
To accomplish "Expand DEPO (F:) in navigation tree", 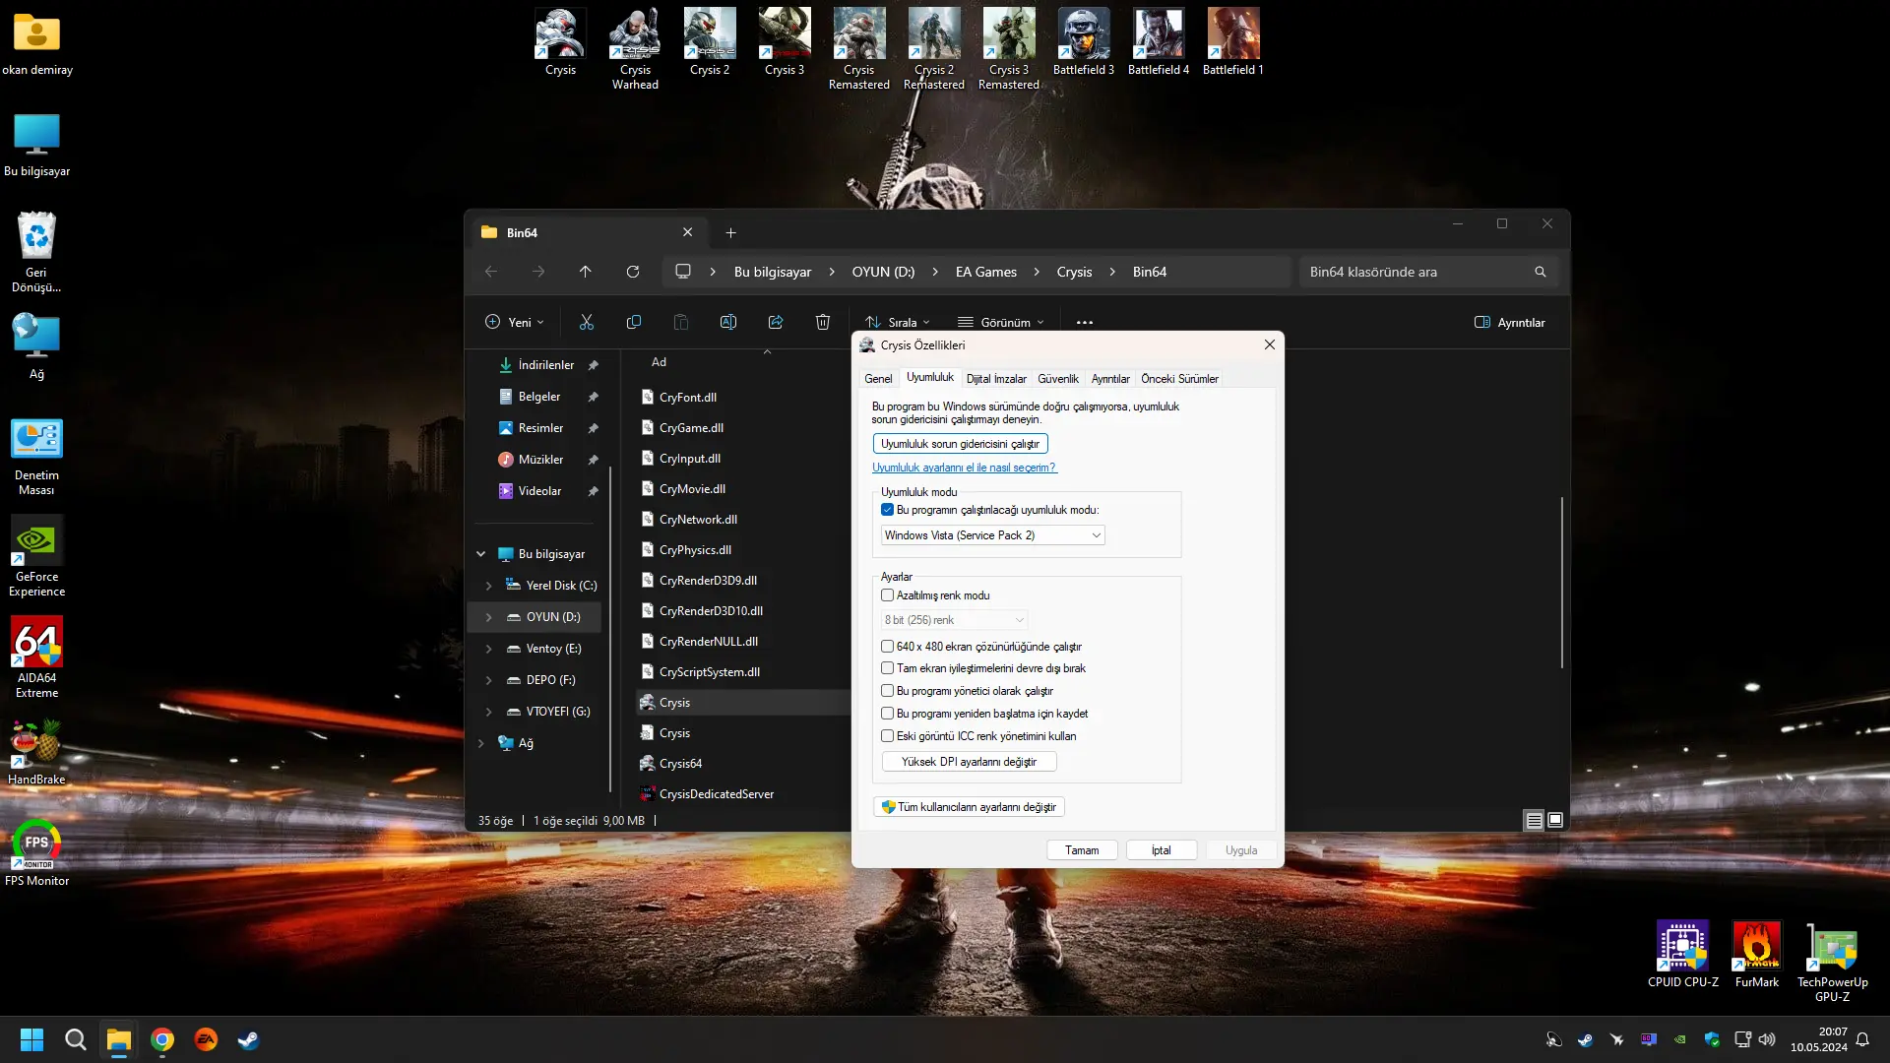I will (489, 680).
